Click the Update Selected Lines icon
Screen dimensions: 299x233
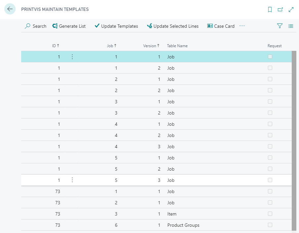(x=149, y=26)
